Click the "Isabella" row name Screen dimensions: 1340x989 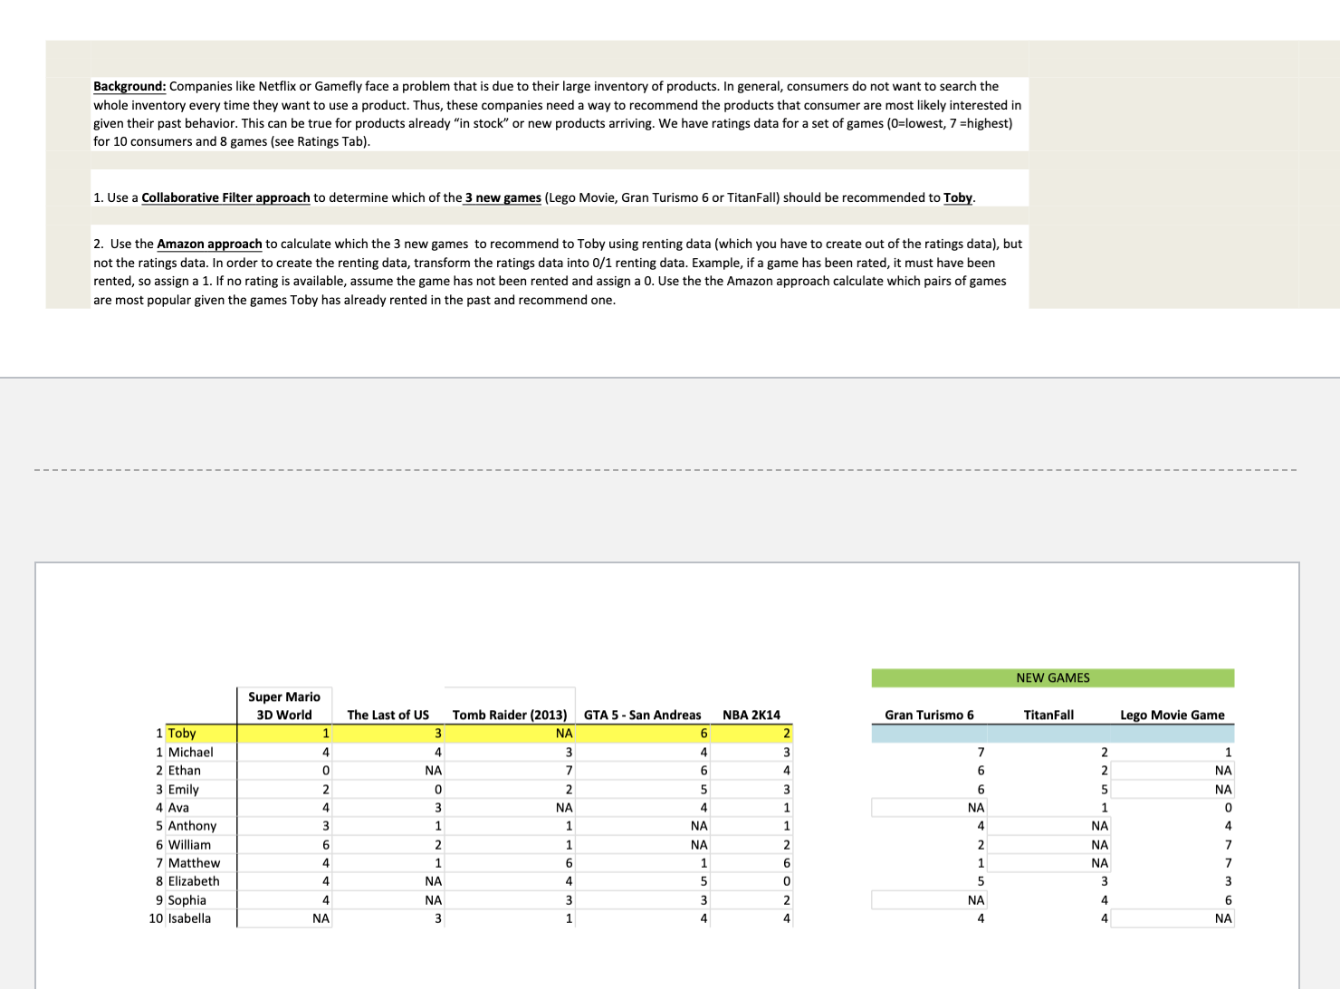tap(189, 918)
